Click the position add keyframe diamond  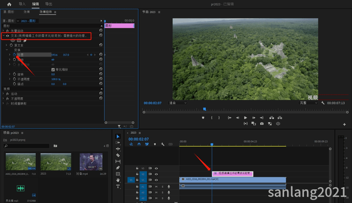point(91,55)
